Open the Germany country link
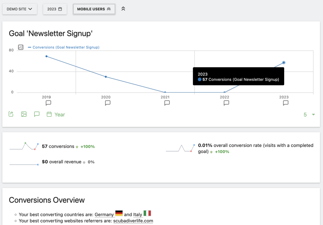The width and height of the screenshot is (323, 225). pyautogui.click(x=104, y=214)
